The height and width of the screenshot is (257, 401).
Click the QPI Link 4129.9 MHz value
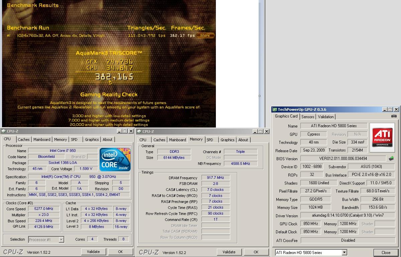(x=44, y=227)
